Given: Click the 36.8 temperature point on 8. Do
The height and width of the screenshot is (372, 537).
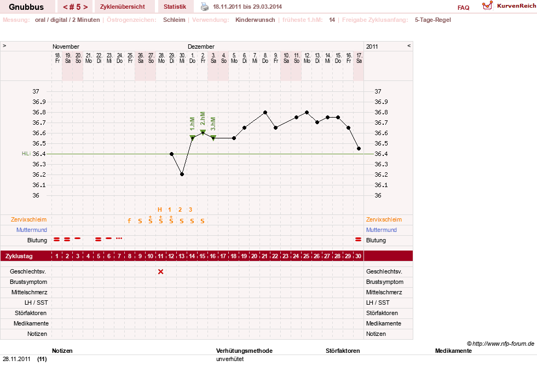Looking at the screenshot, I should click(x=265, y=112).
